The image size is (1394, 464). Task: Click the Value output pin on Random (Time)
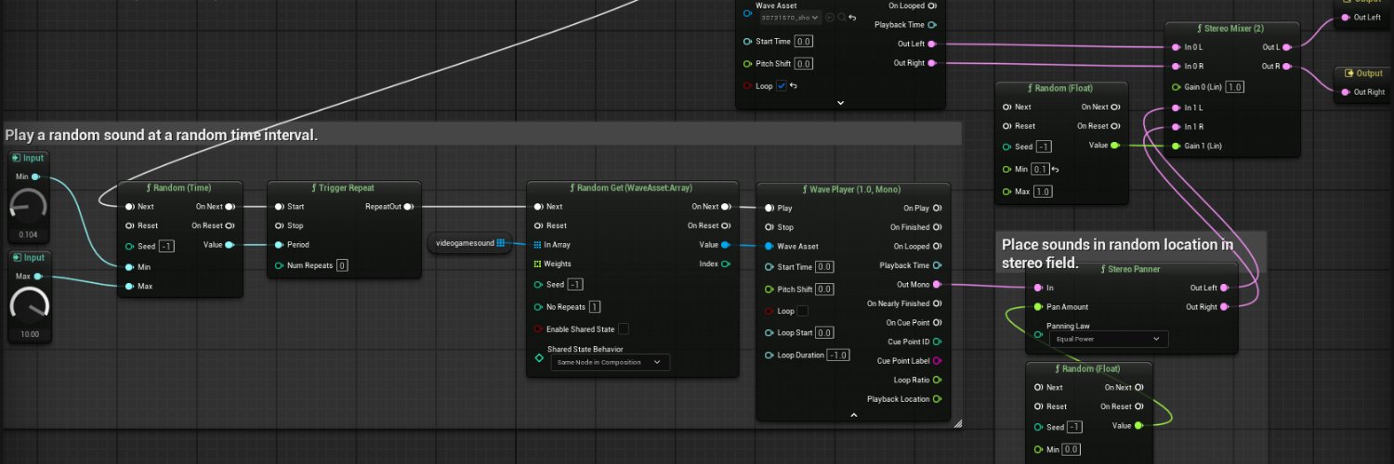230,245
